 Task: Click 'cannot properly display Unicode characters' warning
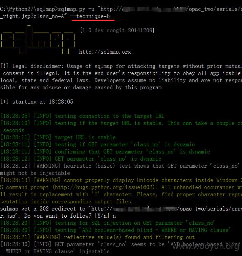click(x=121, y=180)
